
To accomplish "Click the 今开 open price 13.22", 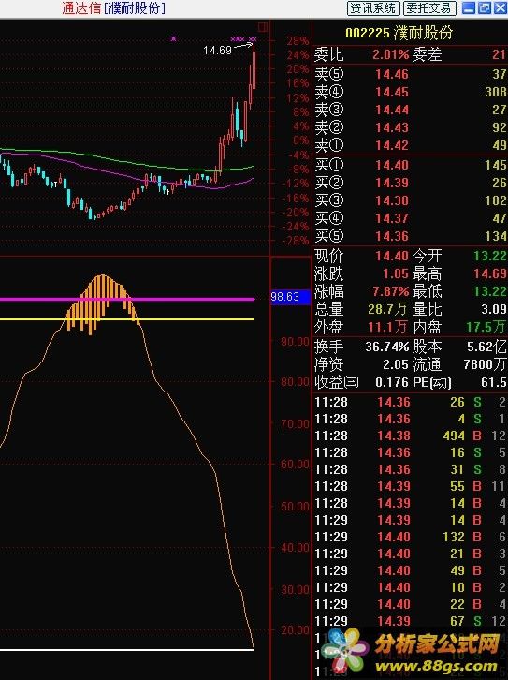I will point(490,256).
